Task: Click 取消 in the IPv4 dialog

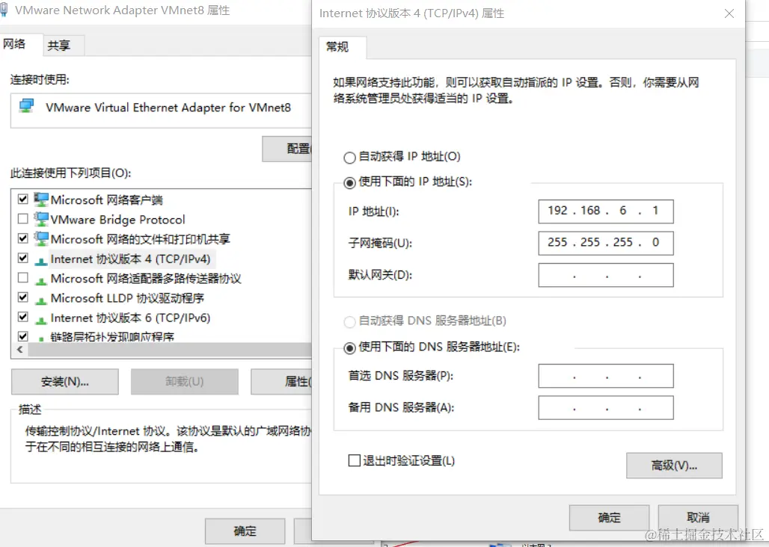Action: click(698, 518)
